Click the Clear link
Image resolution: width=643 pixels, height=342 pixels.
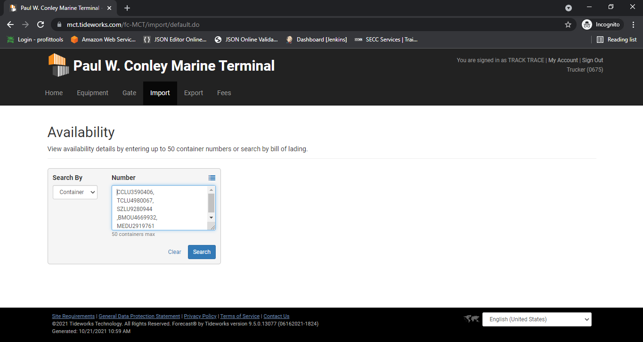(x=174, y=252)
